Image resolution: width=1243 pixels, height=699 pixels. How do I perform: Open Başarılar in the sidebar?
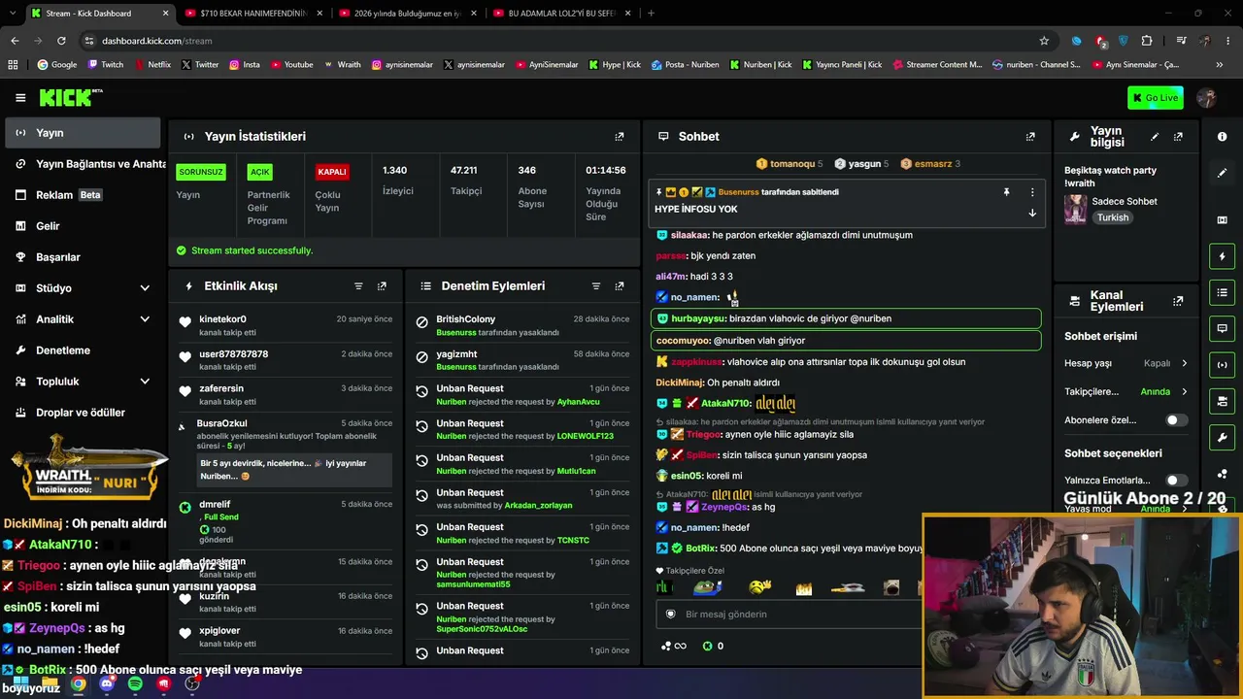click(83, 257)
